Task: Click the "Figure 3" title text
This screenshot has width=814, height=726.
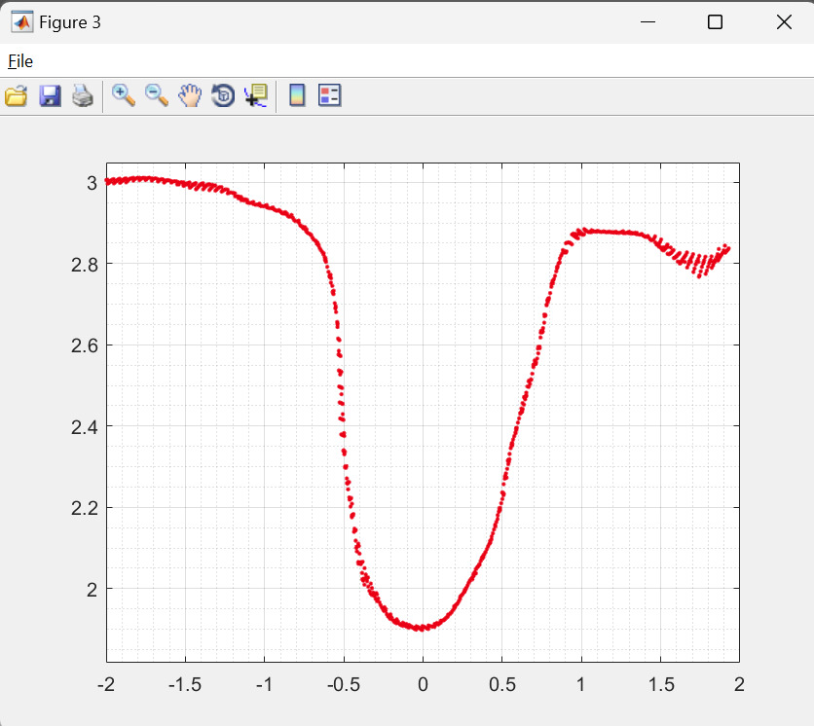Action: [70, 22]
